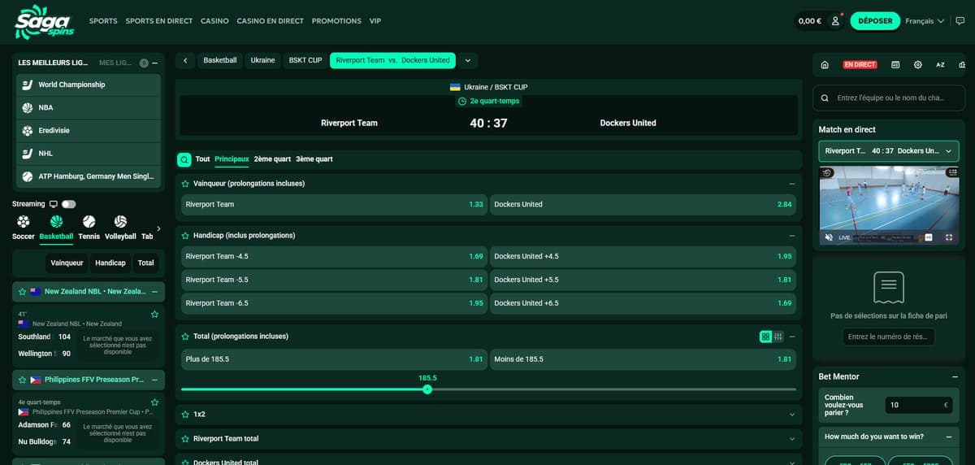Select the A-Z sports list icon
The image size is (975, 465).
pyautogui.click(x=940, y=64)
